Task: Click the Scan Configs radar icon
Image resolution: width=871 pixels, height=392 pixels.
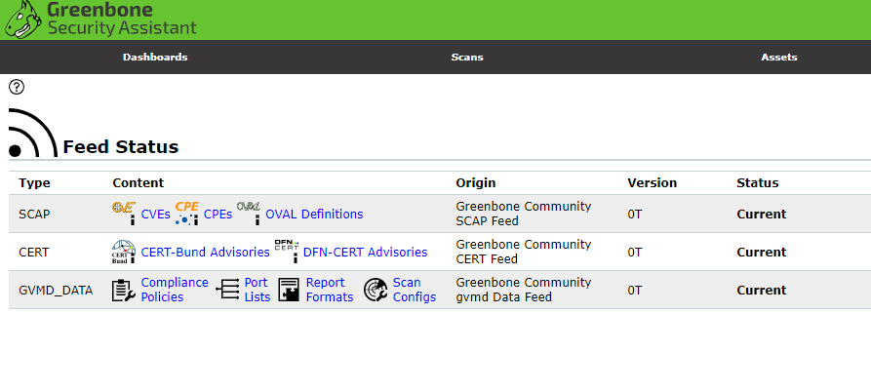Action: (x=376, y=290)
